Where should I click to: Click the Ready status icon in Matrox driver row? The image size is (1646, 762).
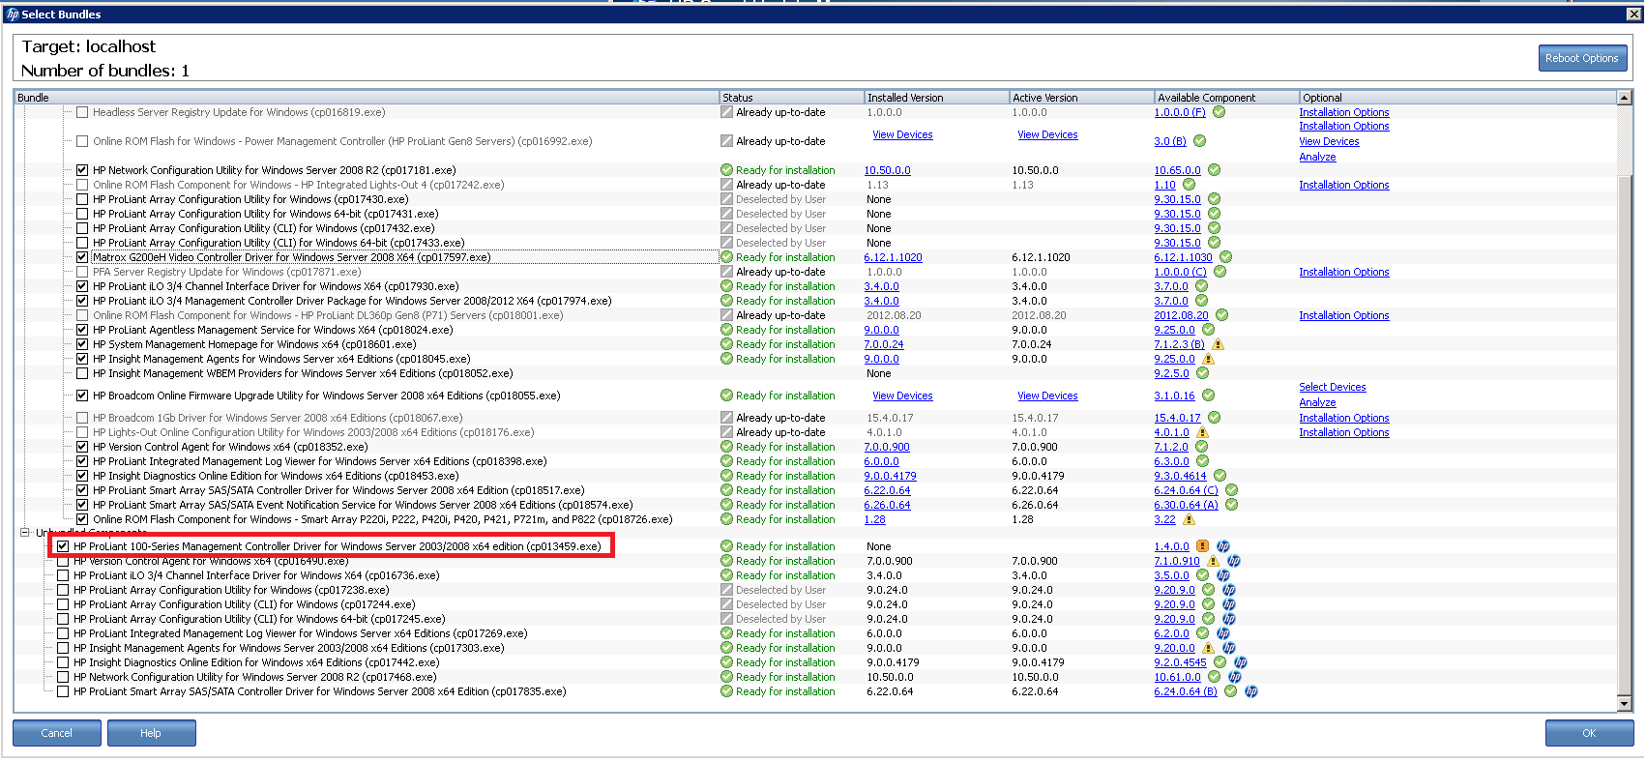726,257
